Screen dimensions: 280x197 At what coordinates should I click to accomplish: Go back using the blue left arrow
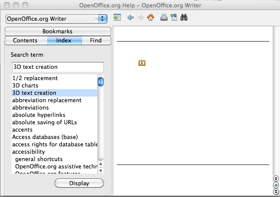pos(130,18)
